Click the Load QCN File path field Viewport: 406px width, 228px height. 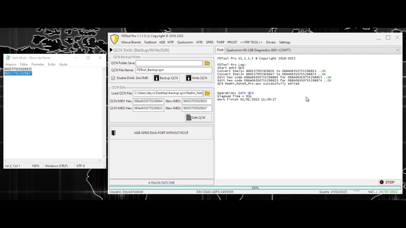[x=168, y=93]
